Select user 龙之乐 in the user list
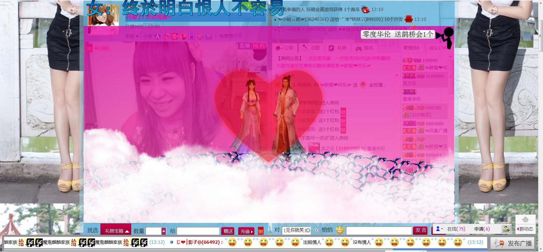 coord(410,83)
